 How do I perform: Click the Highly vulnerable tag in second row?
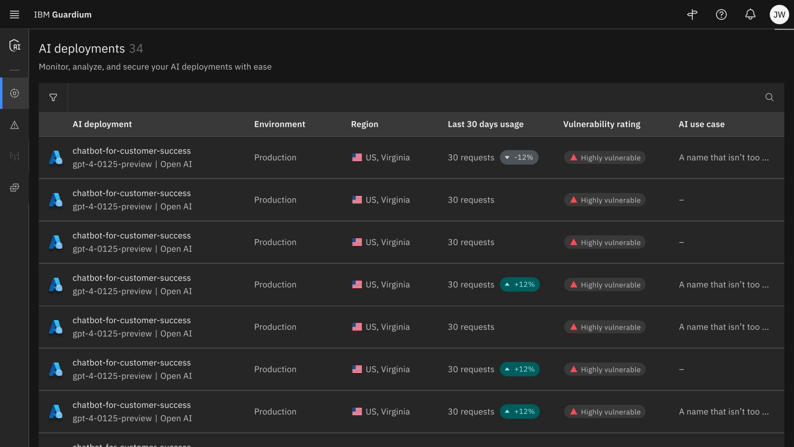(x=605, y=200)
